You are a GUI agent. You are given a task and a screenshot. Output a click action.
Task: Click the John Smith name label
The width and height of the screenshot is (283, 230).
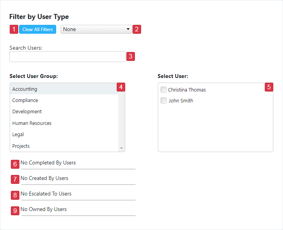tap(181, 100)
